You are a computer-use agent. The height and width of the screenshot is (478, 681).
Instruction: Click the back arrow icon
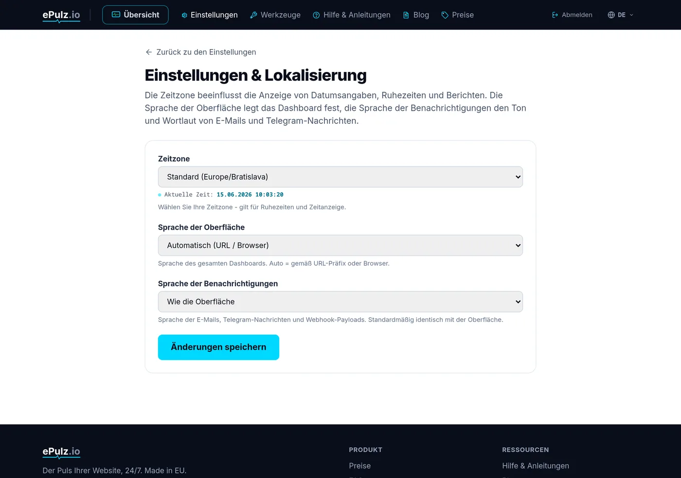pyautogui.click(x=149, y=52)
